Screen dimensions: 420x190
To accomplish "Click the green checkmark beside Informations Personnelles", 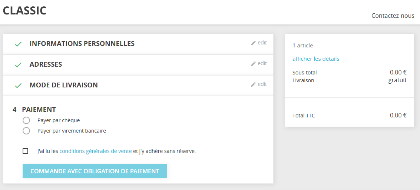I will coord(18,44).
